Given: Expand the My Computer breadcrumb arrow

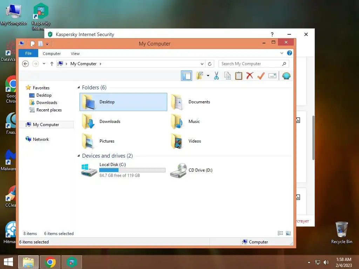Looking at the screenshot, I should click(x=101, y=64).
